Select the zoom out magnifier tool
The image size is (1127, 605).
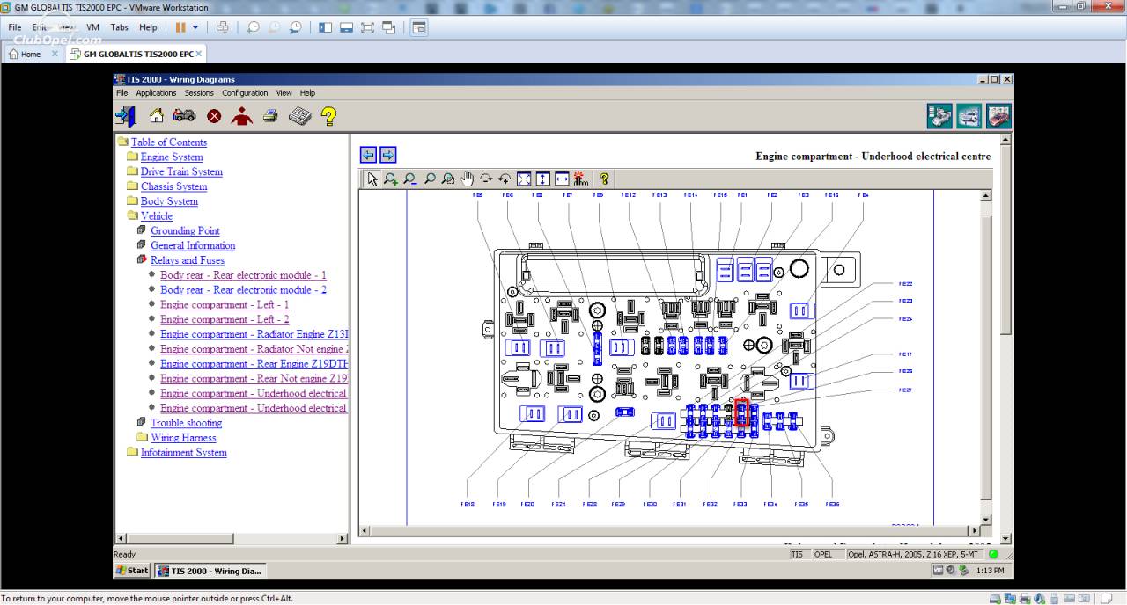(410, 179)
